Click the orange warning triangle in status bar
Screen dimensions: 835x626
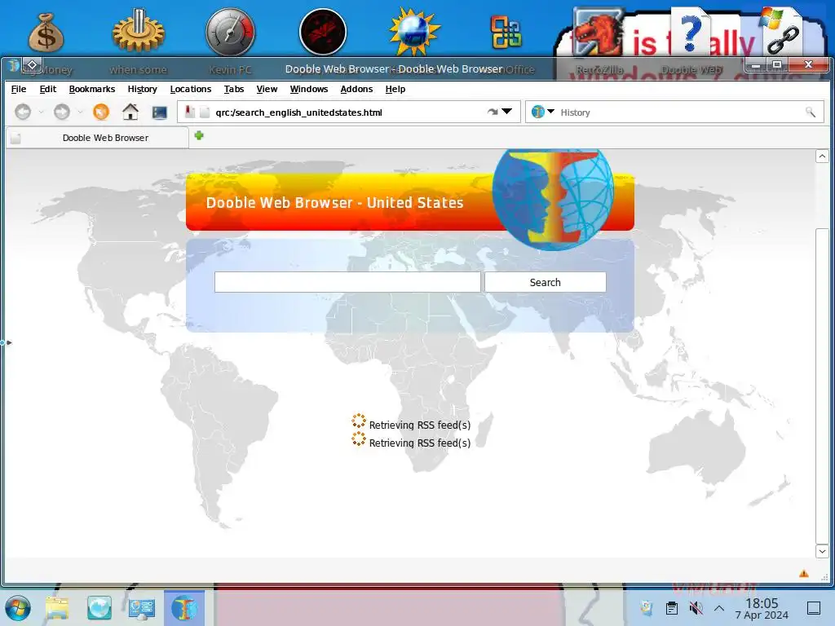pyautogui.click(x=803, y=573)
